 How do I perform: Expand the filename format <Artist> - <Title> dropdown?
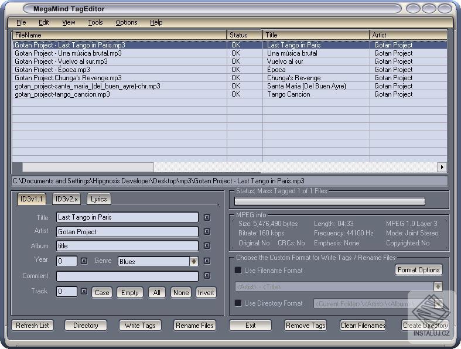(x=438, y=286)
